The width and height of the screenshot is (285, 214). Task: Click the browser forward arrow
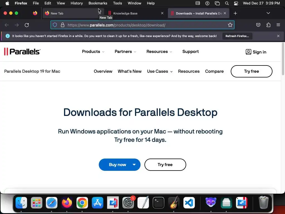pyautogui.click(x=17, y=25)
